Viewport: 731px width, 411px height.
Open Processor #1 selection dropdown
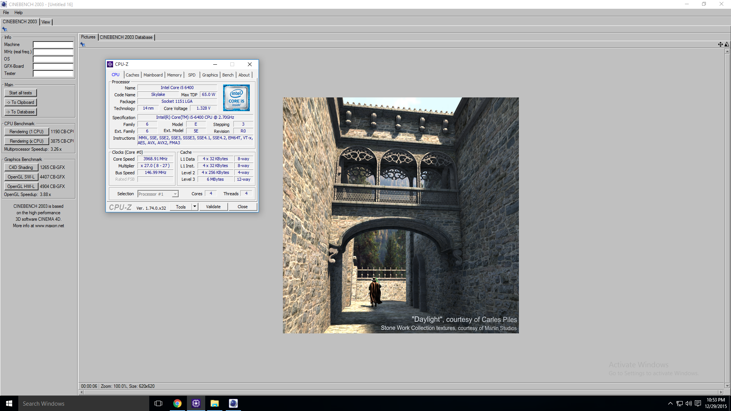pyautogui.click(x=158, y=194)
